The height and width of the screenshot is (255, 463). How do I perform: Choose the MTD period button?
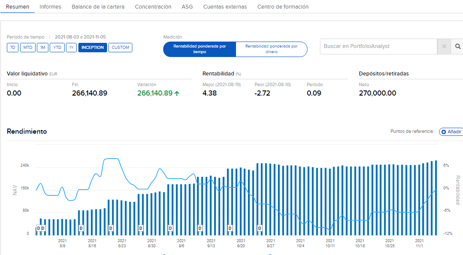(27, 48)
